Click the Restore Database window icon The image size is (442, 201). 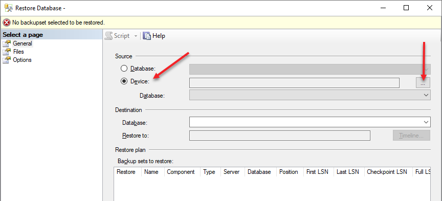[8, 8]
